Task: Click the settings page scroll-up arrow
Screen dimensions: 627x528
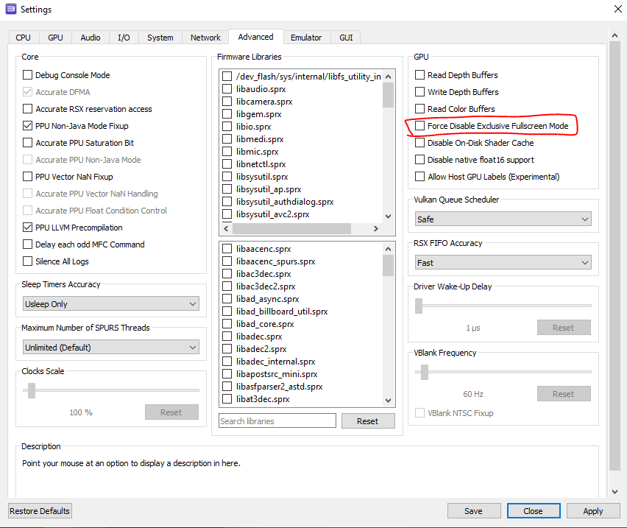Action: (614, 35)
